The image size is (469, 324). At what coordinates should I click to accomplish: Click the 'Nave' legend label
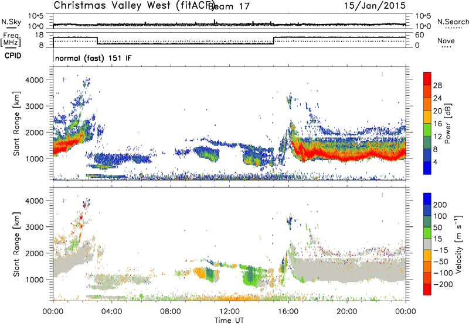pyautogui.click(x=446, y=40)
